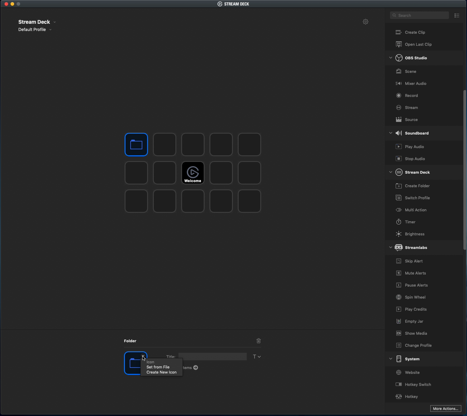This screenshot has height=416, width=467.
Task: Select the Create Folder action icon
Action: (x=399, y=186)
